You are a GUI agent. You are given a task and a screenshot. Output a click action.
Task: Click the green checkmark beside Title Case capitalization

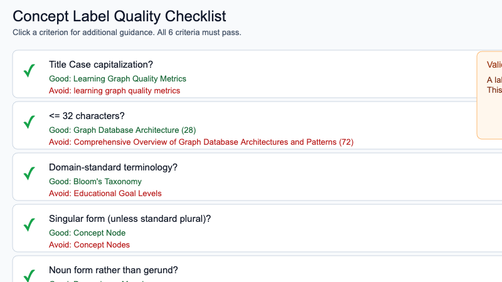click(29, 71)
